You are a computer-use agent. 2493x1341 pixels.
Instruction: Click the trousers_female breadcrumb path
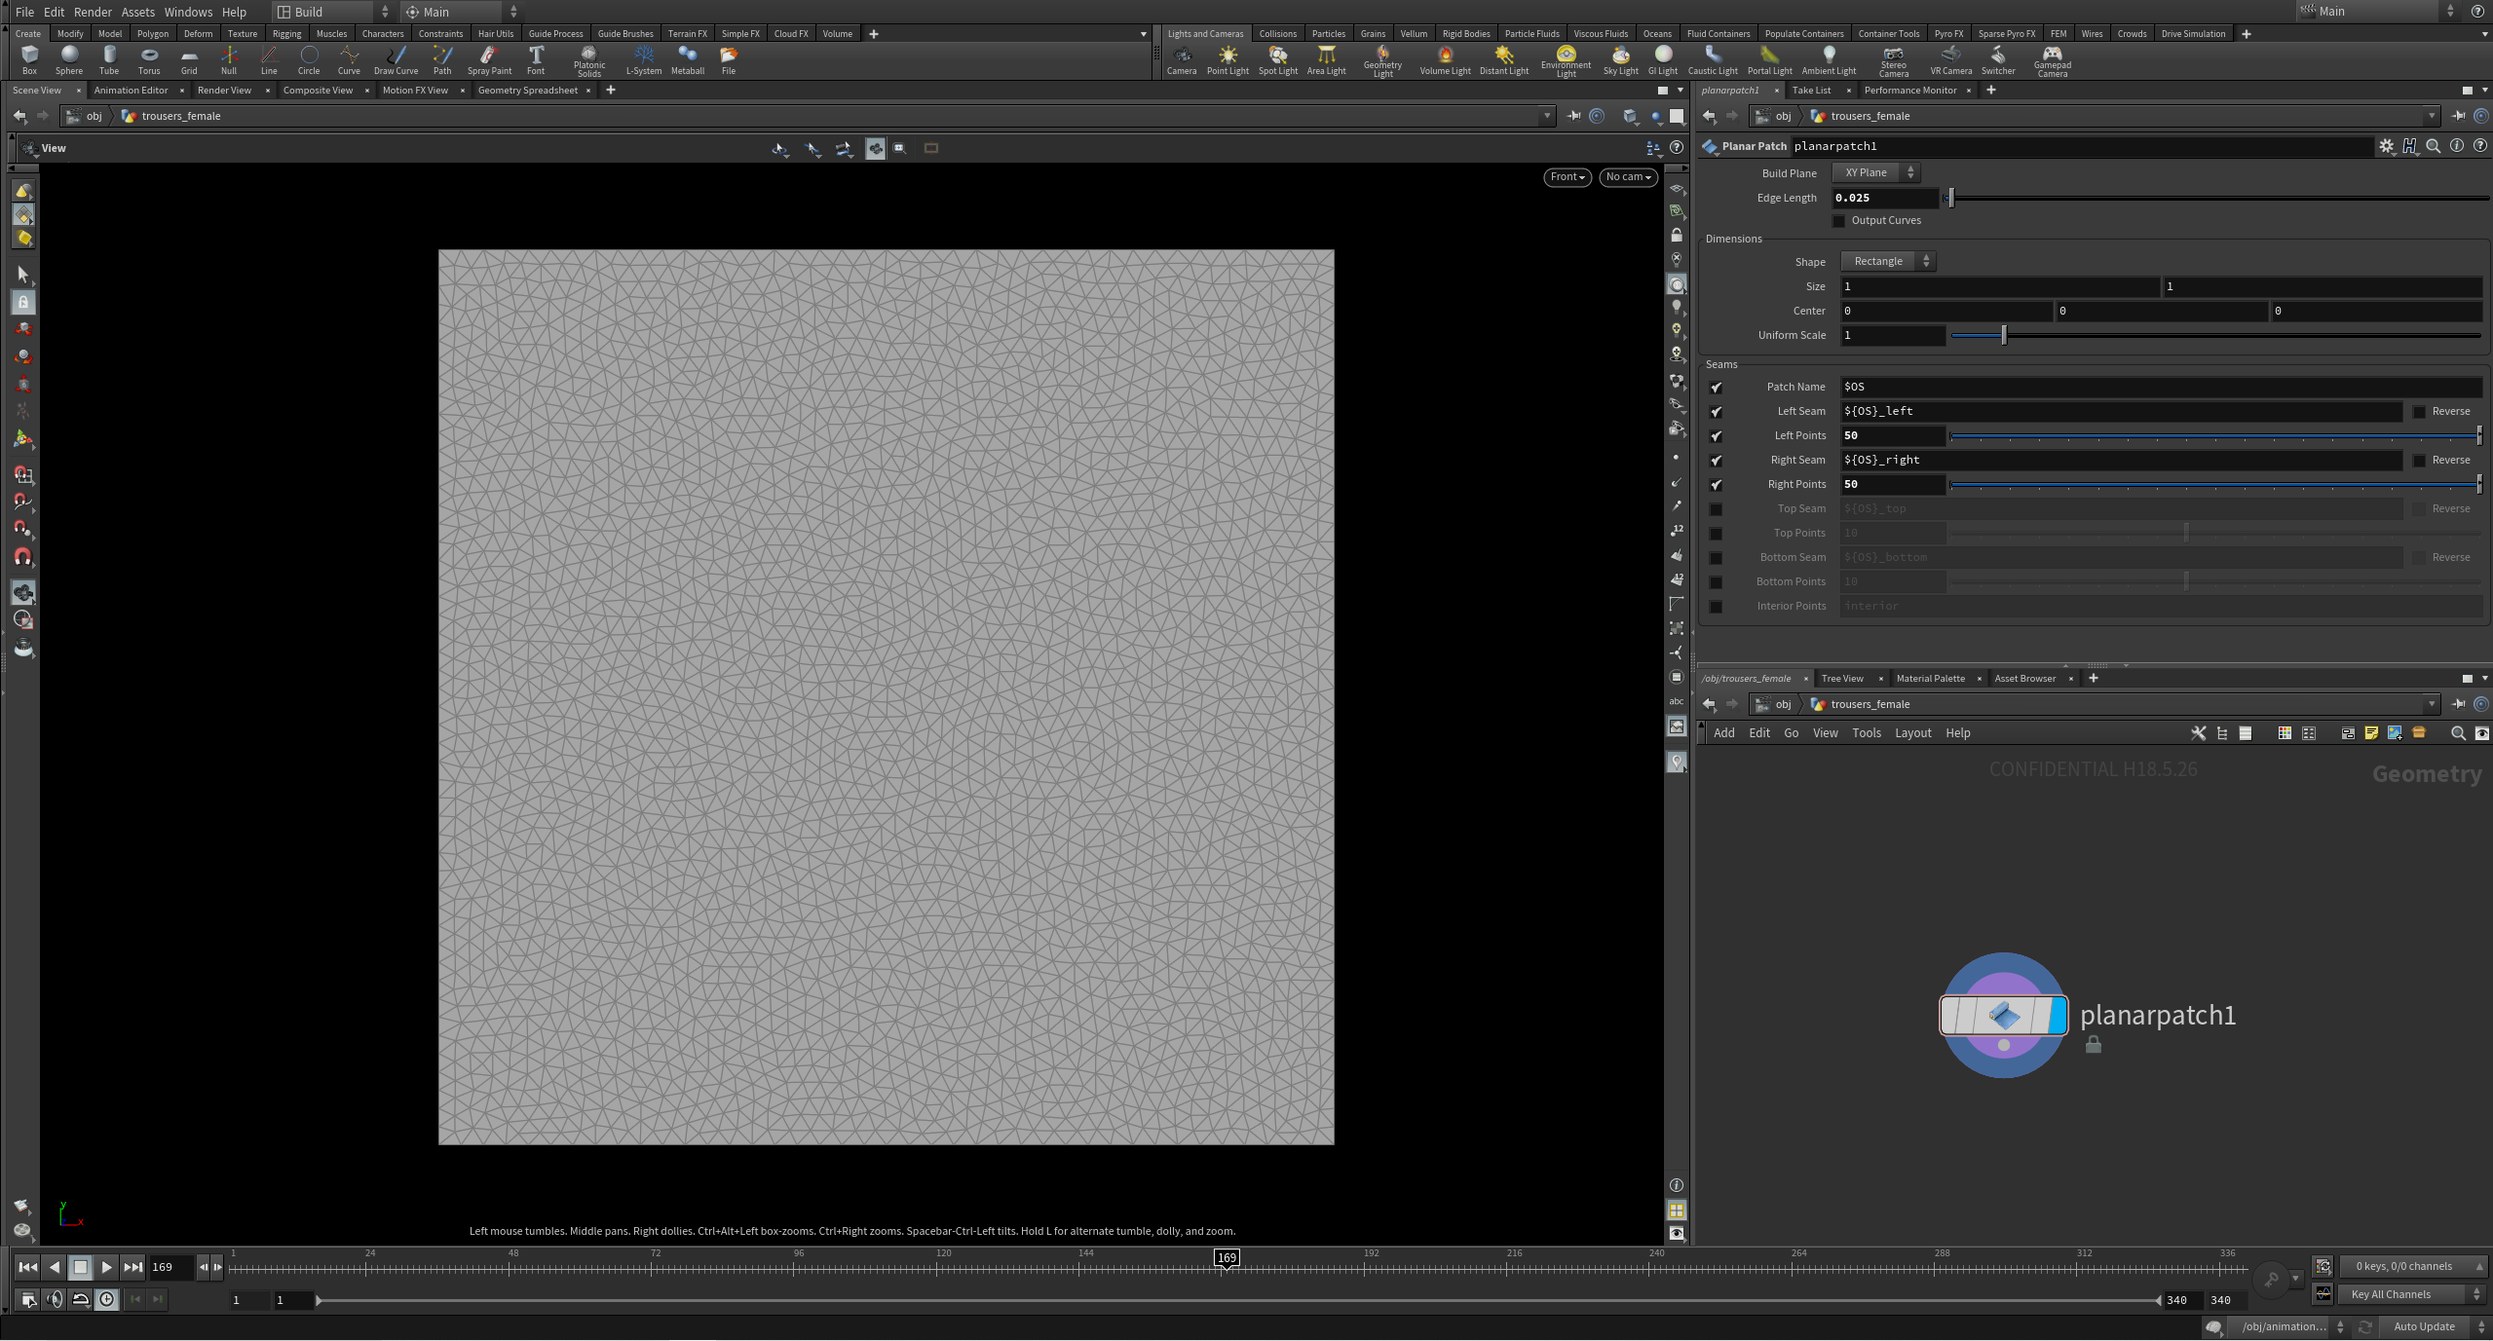click(x=180, y=115)
